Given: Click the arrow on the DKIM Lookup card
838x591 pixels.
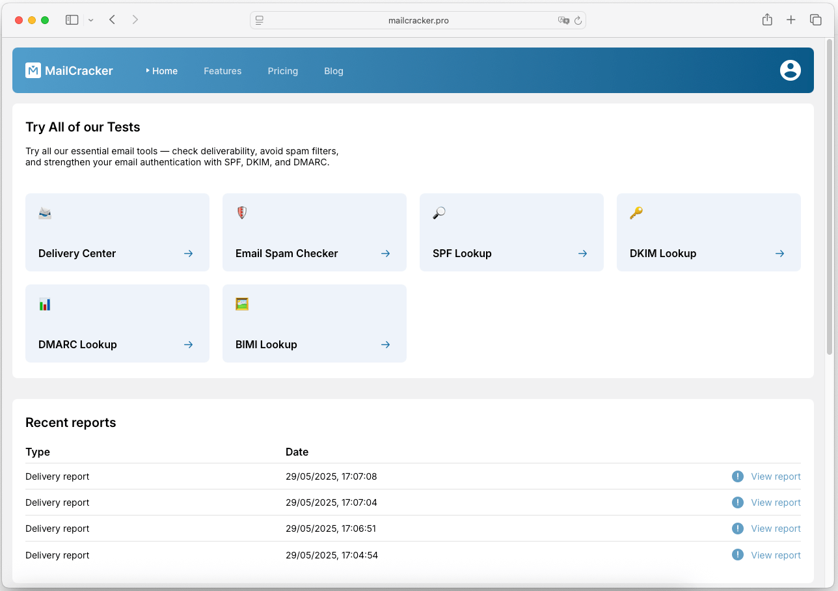Looking at the screenshot, I should (779, 254).
